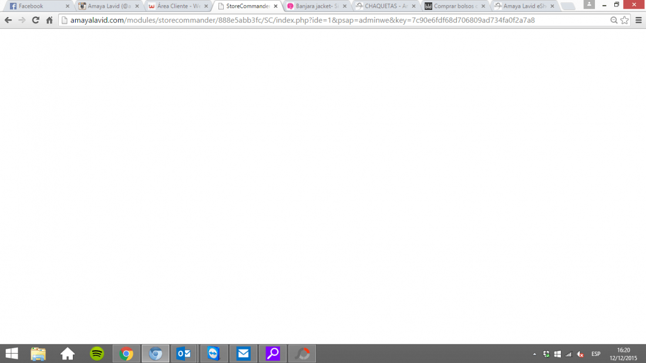The image size is (646, 363).
Task: Select the active Chromium window in taskbar
Action: [155, 354]
